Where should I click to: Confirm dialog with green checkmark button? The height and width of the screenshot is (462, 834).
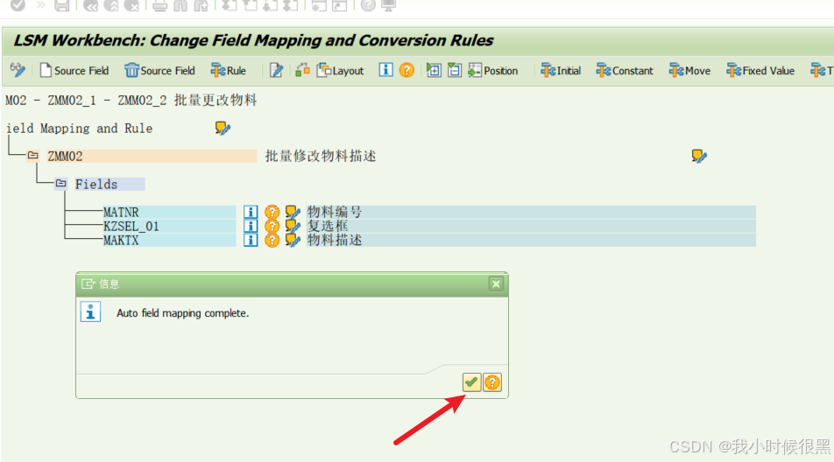[x=471, y=381]
